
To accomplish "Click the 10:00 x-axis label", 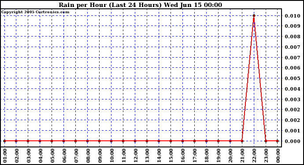I will click(111, 156).
